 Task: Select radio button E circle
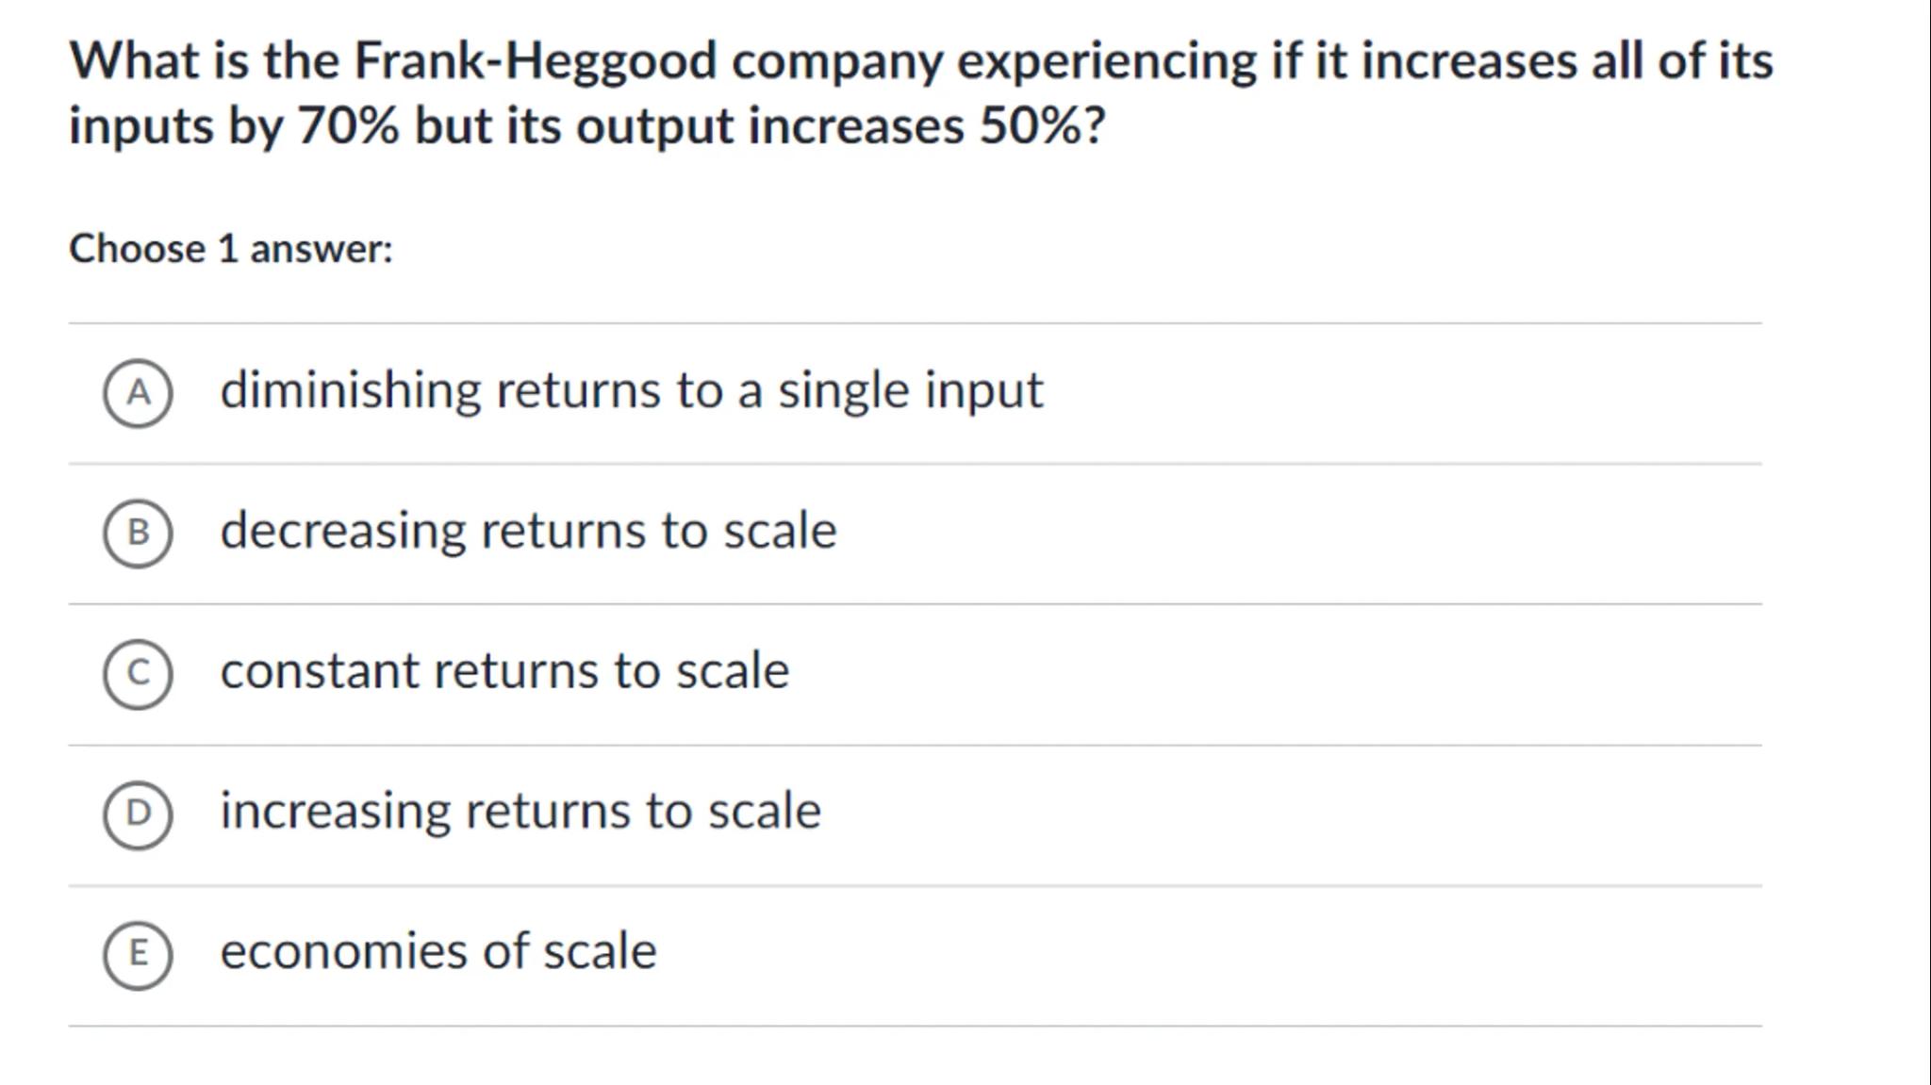[x=138, y=954]
